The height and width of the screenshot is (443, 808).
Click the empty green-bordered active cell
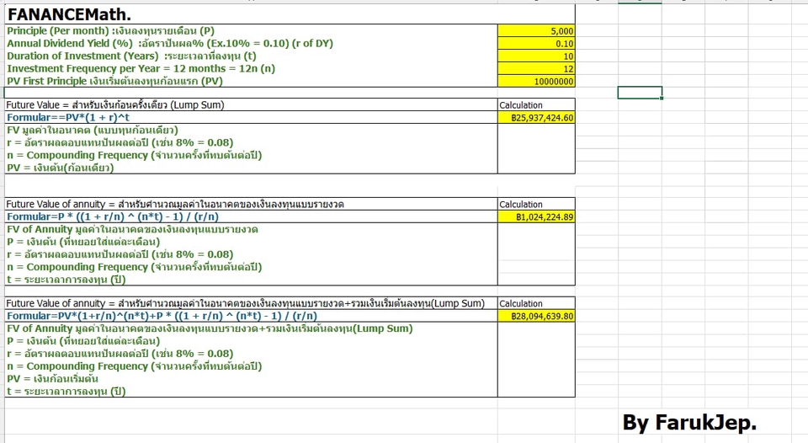pos(640,93)
